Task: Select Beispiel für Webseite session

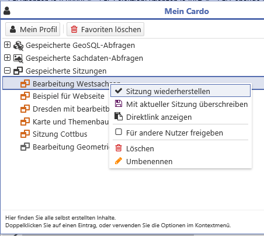Action: point(68,96)
